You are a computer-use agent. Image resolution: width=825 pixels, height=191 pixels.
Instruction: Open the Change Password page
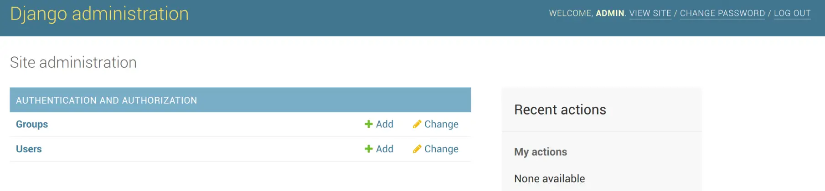(x=722, y=13)
